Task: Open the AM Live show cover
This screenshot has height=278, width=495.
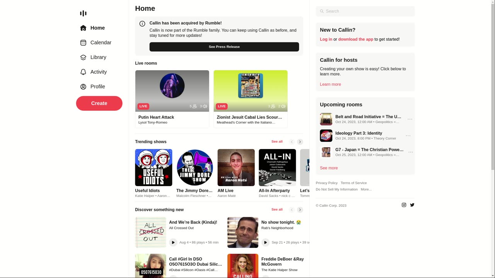Action: 236,168
